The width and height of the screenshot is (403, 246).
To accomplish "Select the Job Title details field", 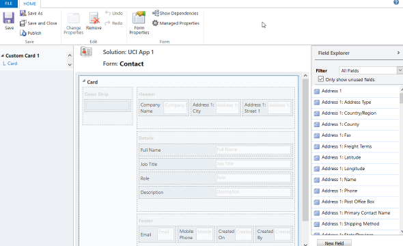I will [216, 164].
